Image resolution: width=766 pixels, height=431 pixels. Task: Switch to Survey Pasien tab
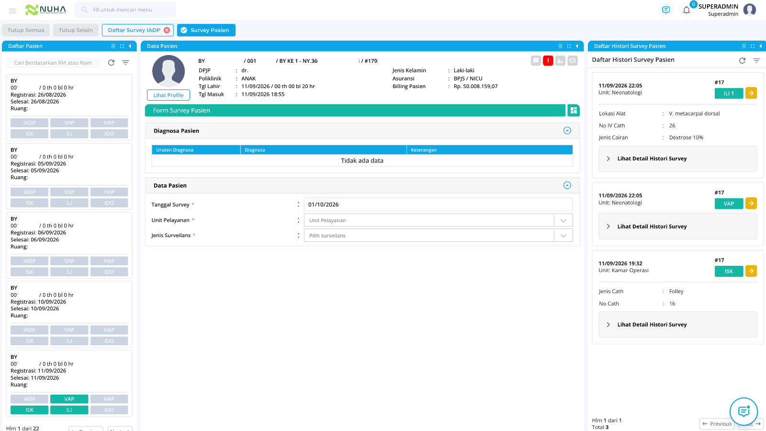click(x=206, y=30)
